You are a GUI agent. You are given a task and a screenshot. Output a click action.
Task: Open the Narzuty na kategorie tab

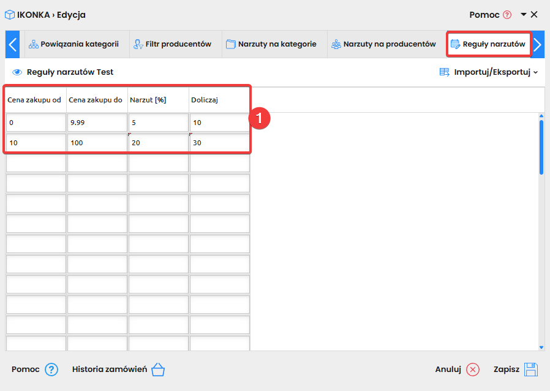click(x=271, y=44)
